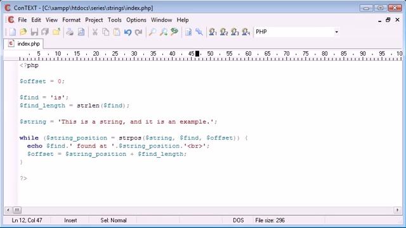Viewport: 406px width, 228px height.
Task: Click the column 45 marker on the ruler
Action: click(192, 54)
